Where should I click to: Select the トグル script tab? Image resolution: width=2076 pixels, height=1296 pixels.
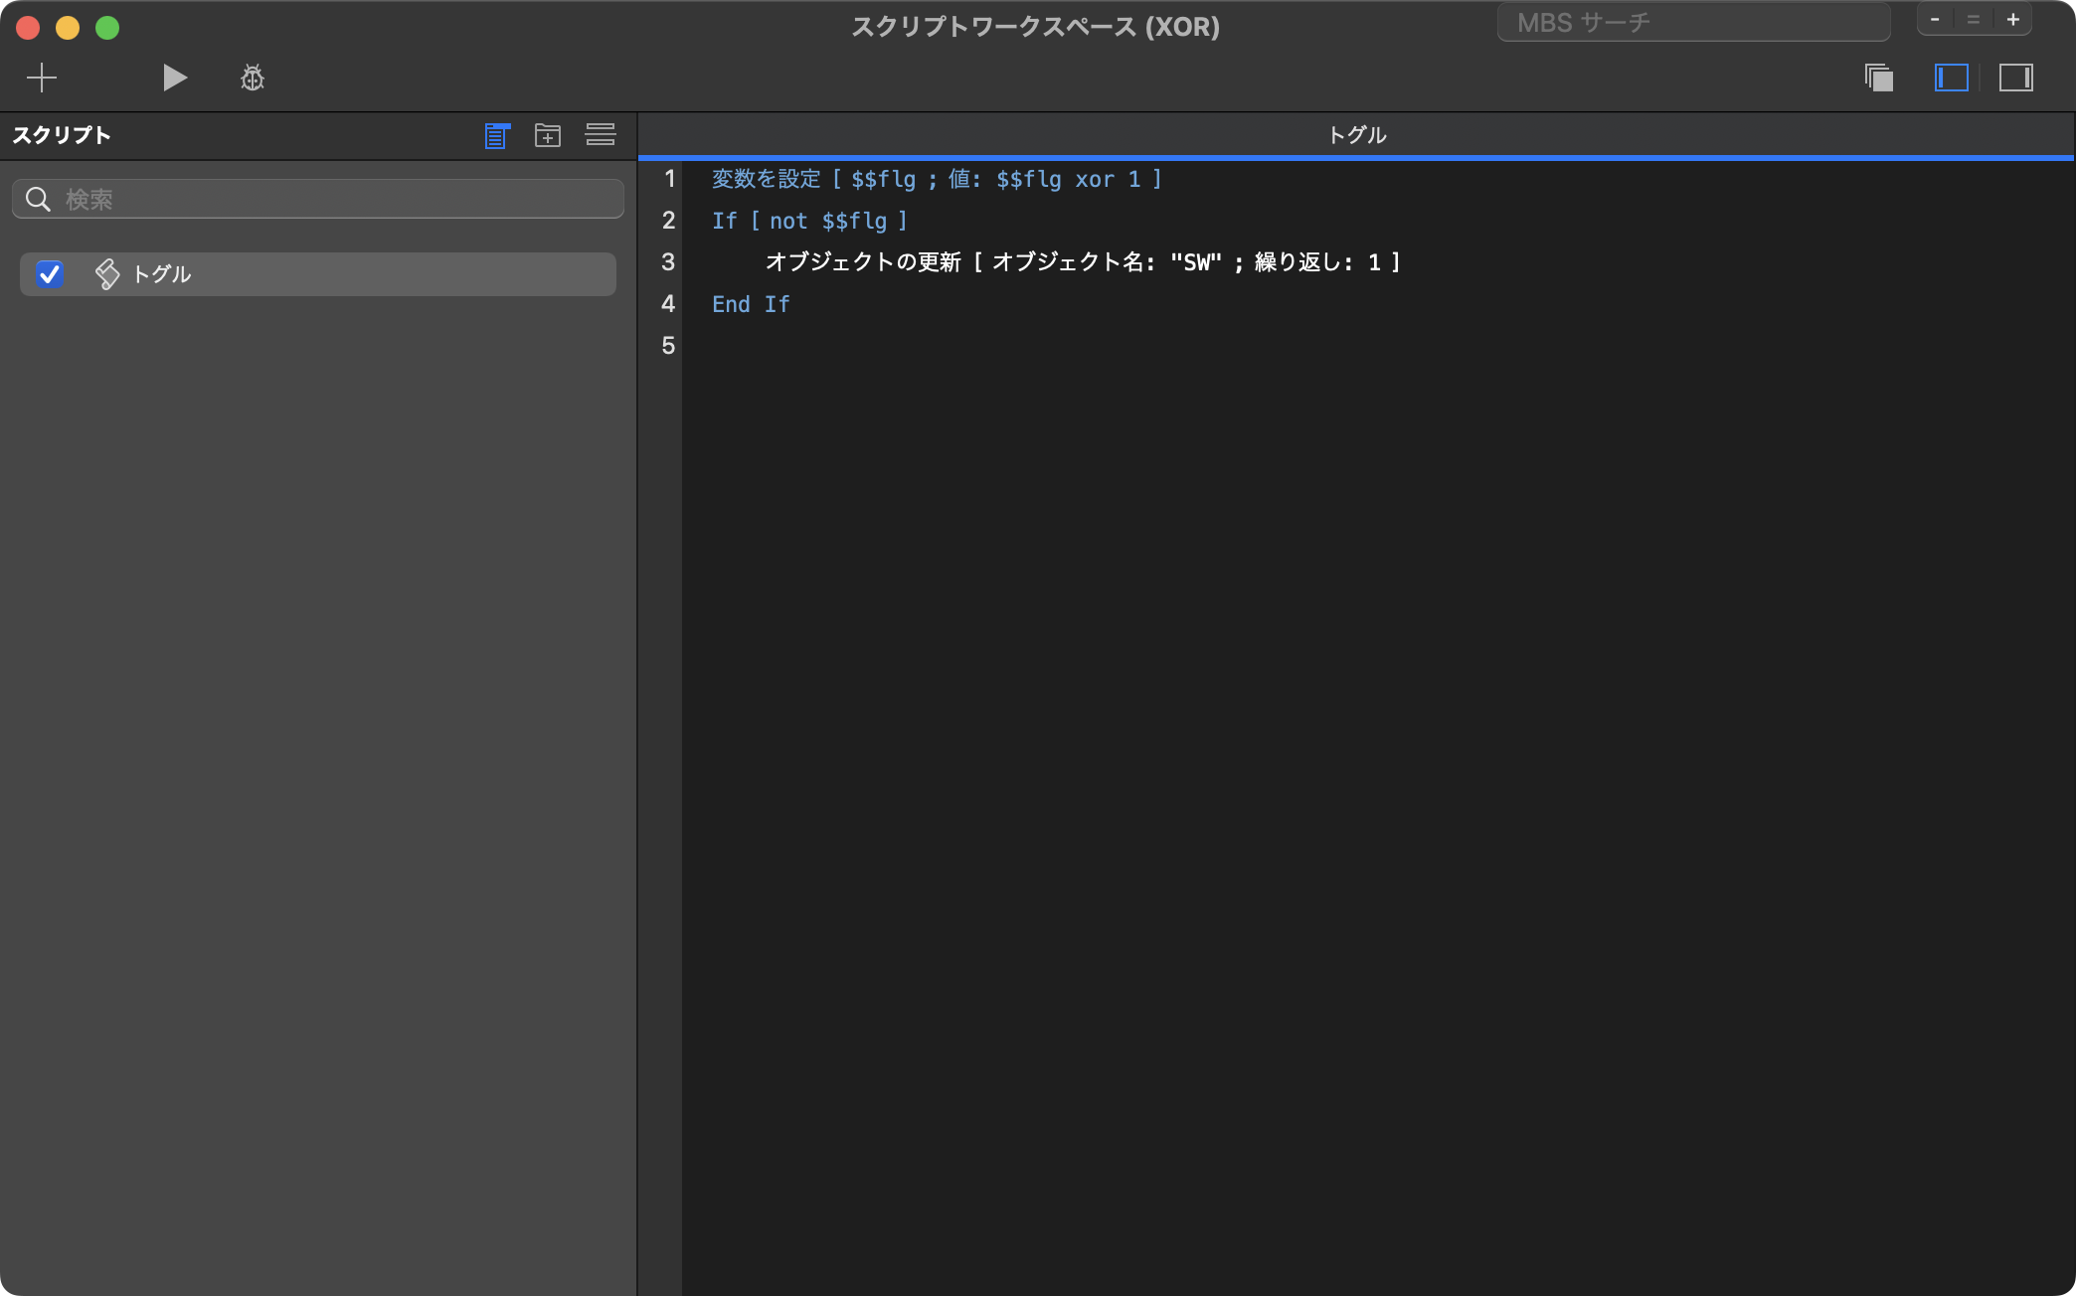tap(1356, 135)
